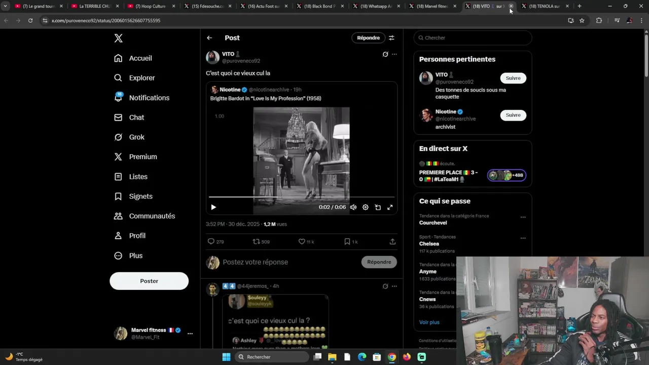
Task: Open the Chelsea trend
Action: point(429,244)
